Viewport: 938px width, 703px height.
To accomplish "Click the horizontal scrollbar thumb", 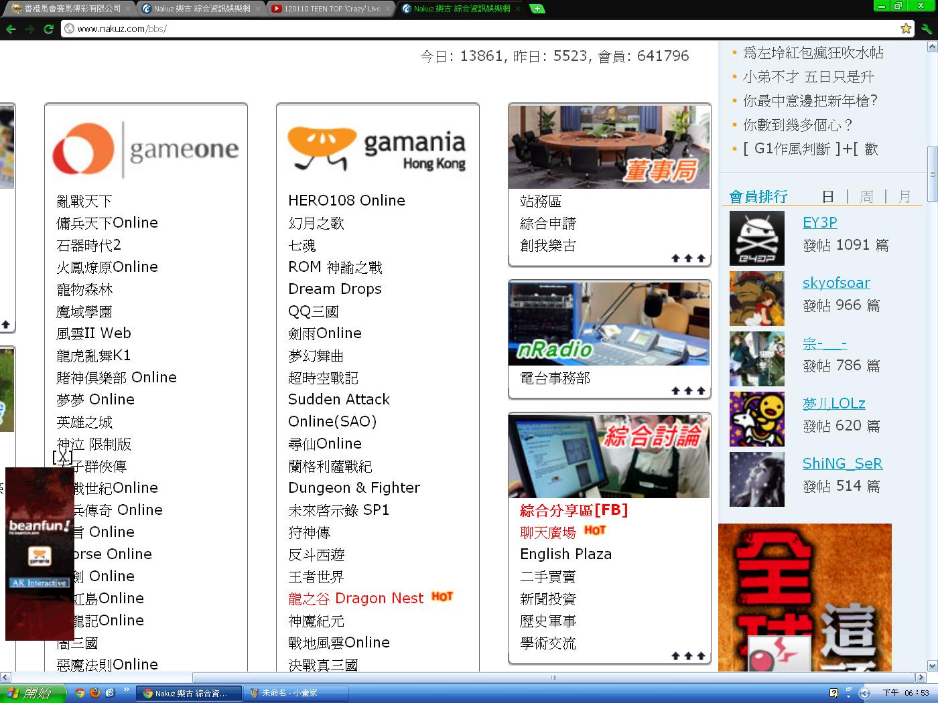I will point(553,677).
